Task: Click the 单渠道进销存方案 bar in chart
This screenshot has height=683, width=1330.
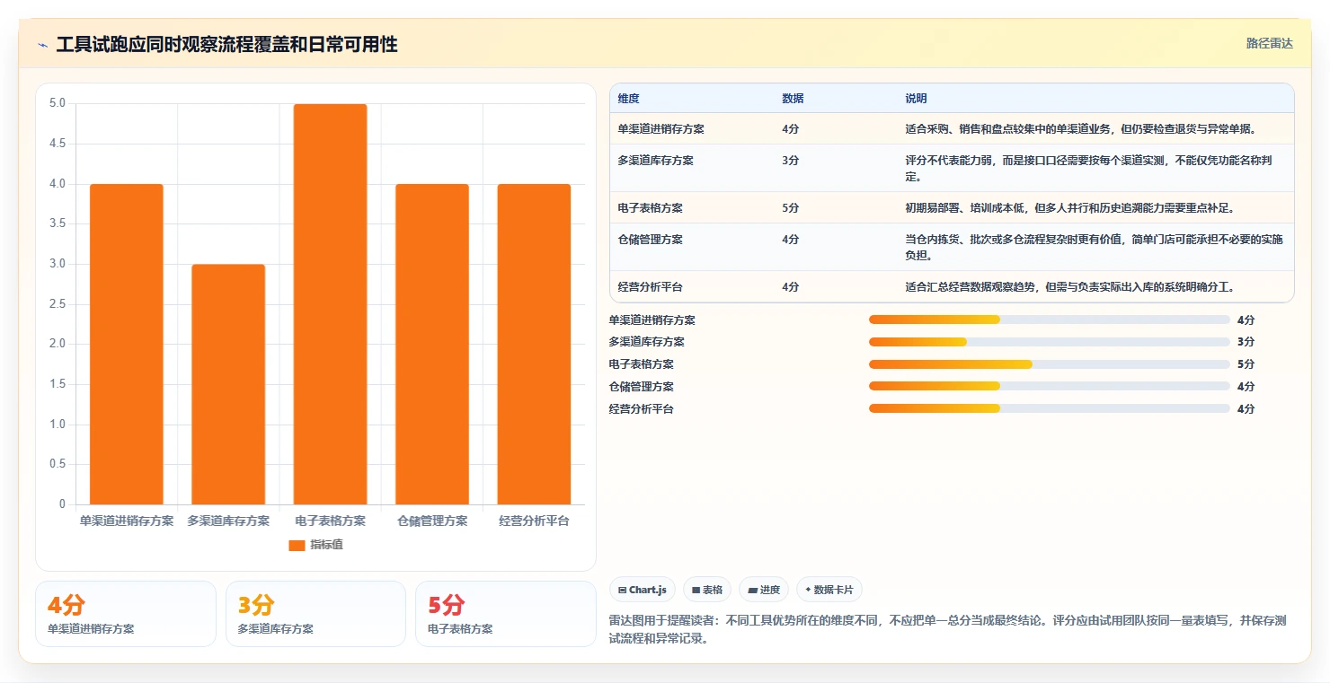Action: (x=127, y=344)
